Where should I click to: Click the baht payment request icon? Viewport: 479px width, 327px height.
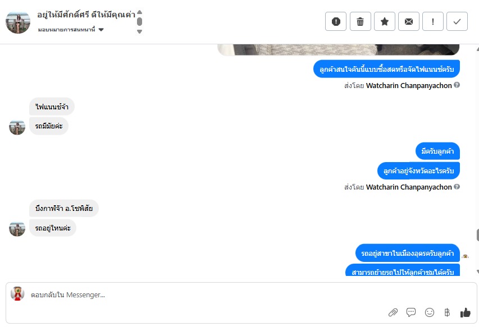[x=447, y=312]
